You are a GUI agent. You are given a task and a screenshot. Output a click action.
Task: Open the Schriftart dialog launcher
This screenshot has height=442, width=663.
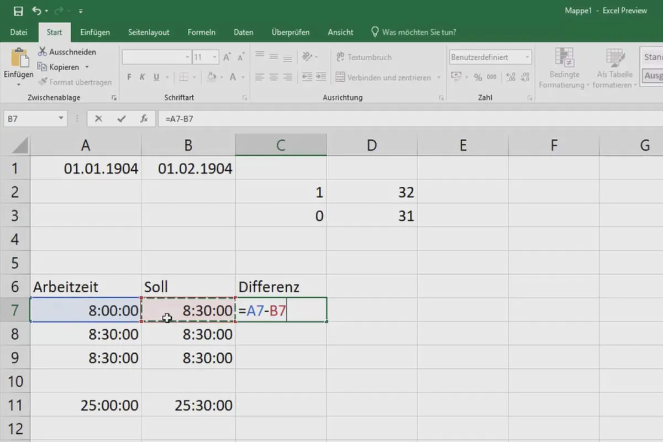(x=244, y=98)
